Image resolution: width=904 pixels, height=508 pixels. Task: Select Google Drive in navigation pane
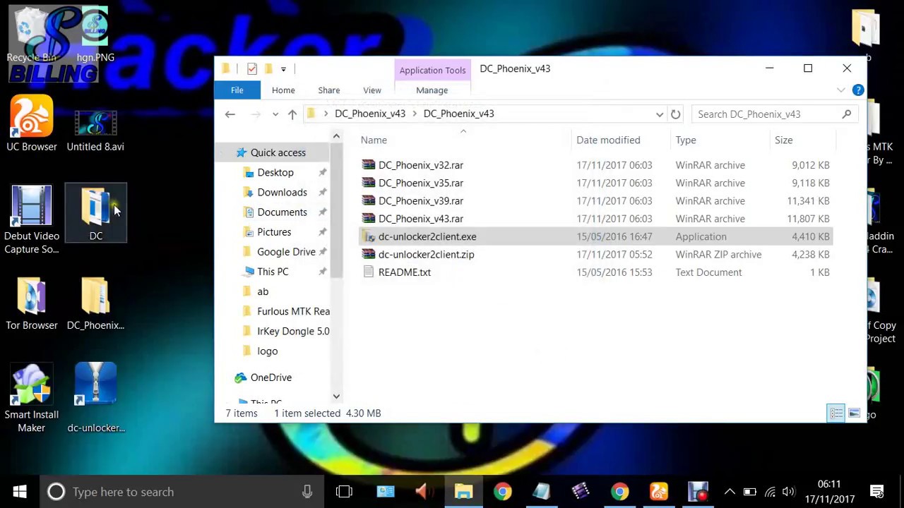click(x=286, y=252)
